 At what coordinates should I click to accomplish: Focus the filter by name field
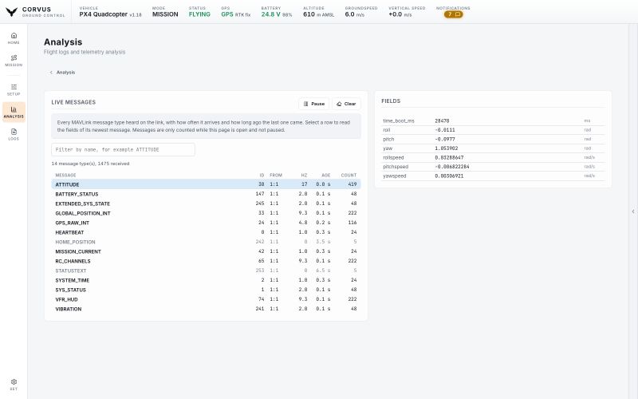pos(123,149)
